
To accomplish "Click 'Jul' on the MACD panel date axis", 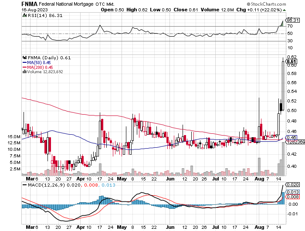I will (216, 227).
